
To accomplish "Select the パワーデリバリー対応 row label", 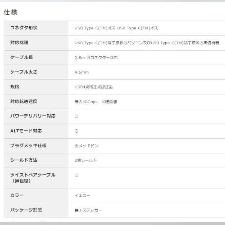I will (x=33, y=116).
